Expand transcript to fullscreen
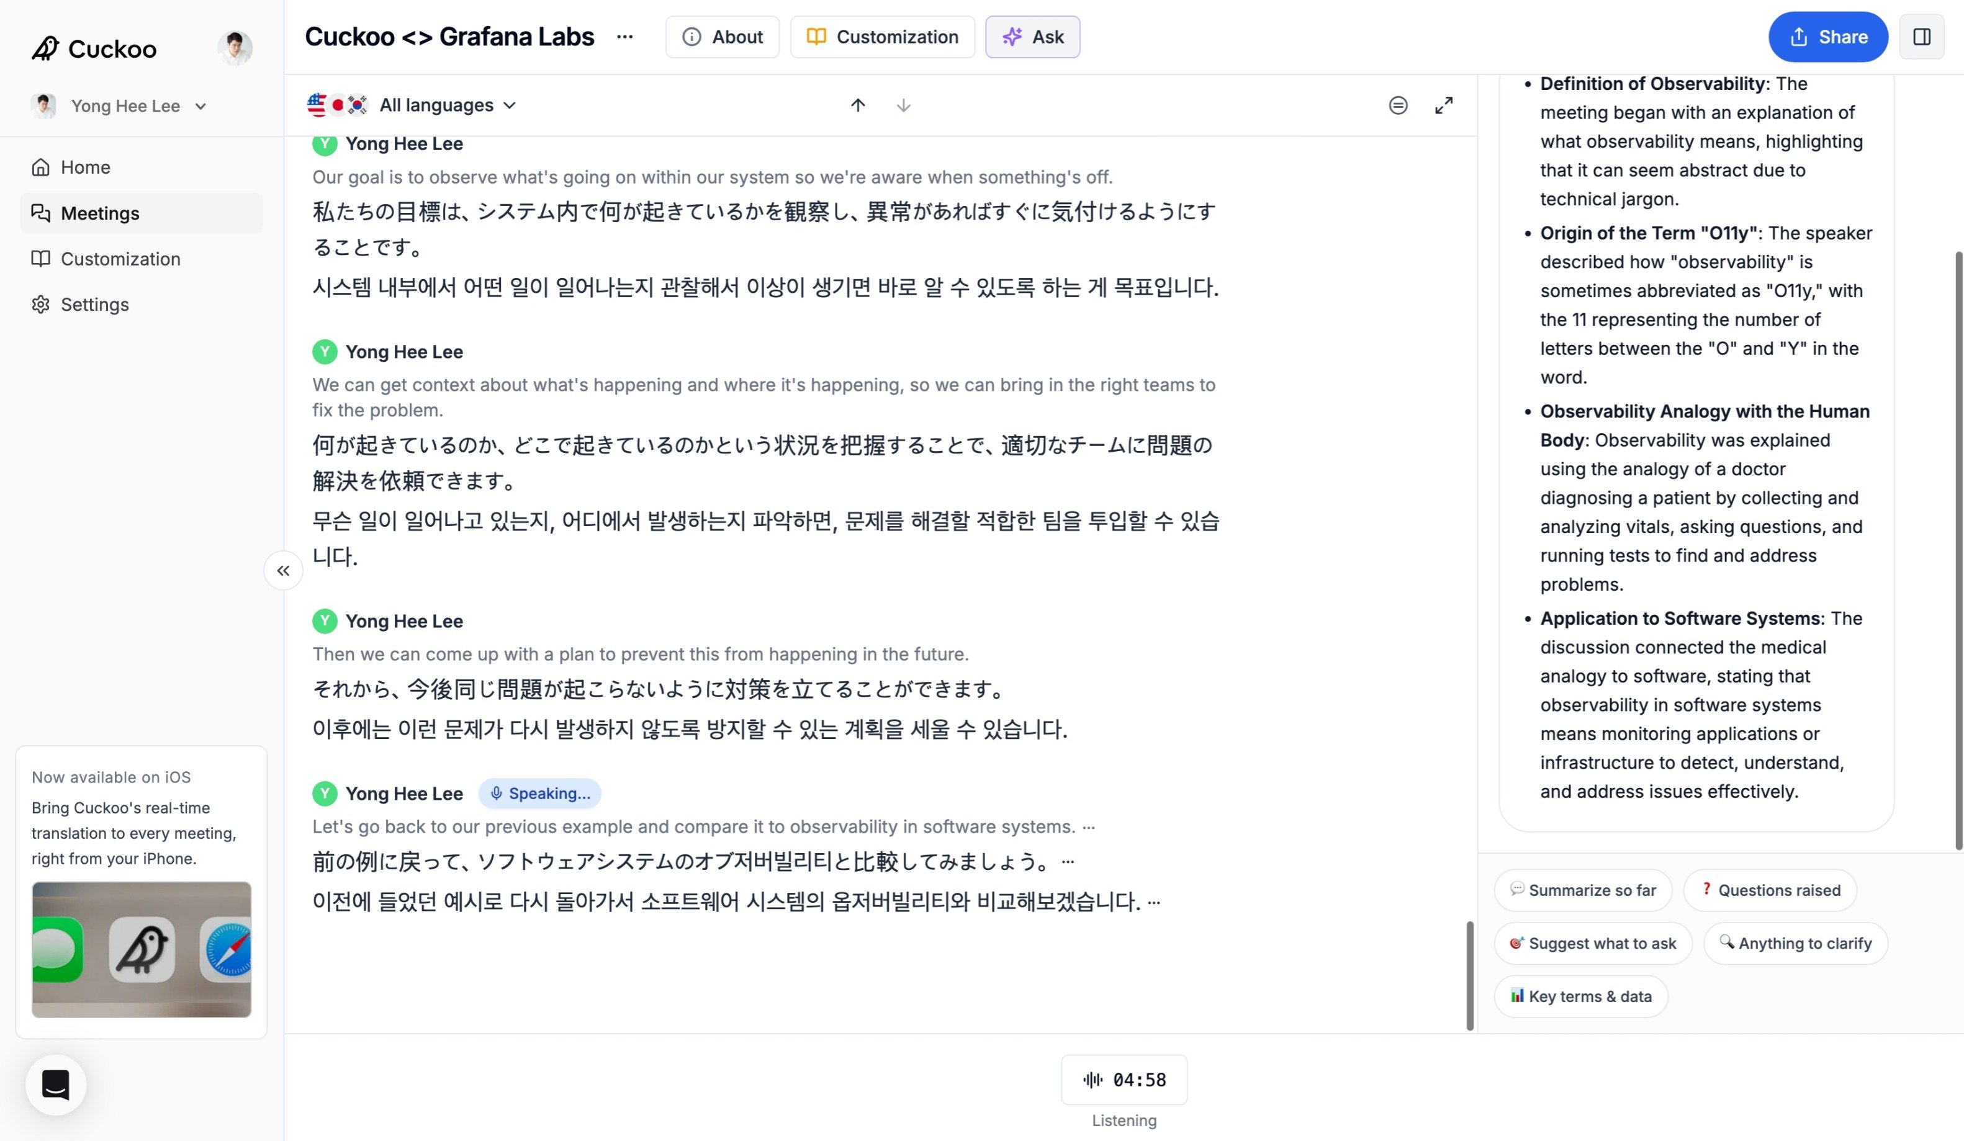The height and width of the screenshot is (1141, 1964). coord(1443,105)
